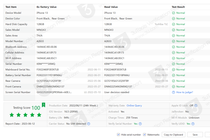This screenshot has width=210, height=140.
Task: Click the User decision needed cell
Action: pos(117,92)
